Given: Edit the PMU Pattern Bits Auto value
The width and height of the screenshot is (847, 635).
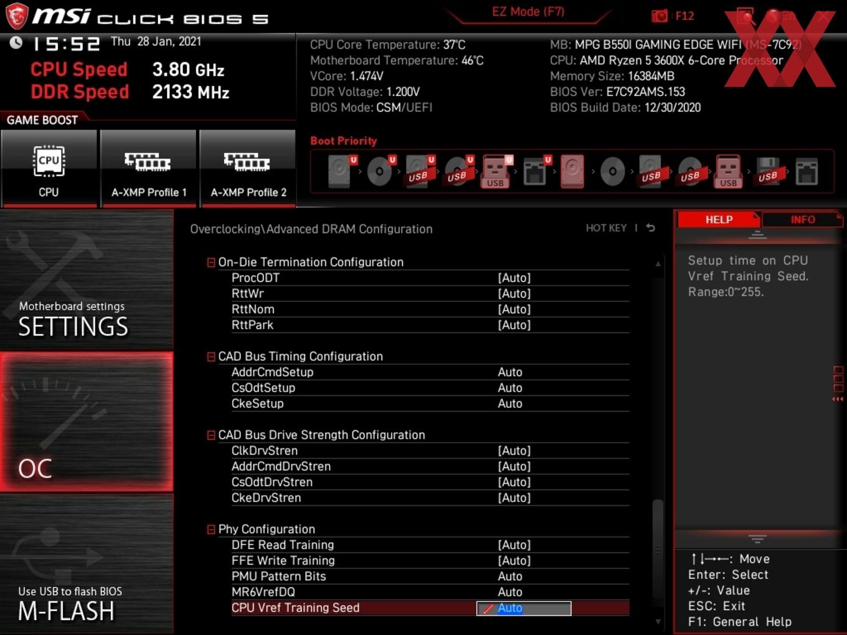Looking at the screenshot, I should pyautogui.click(x=510, y=576).
